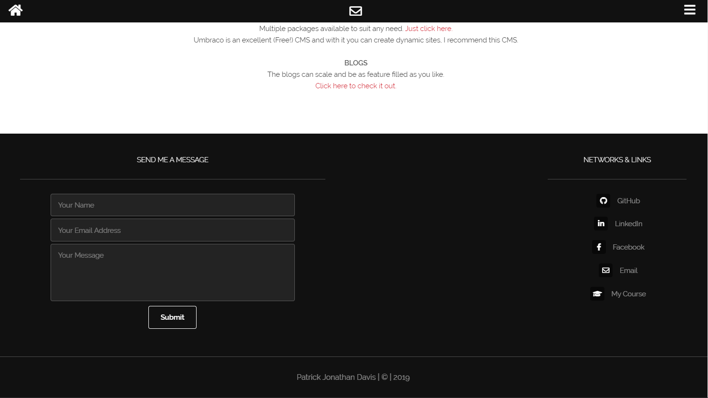The width and height of the screenshot is (708, 398).
Task: Click the Email envelope icon in the footer
Action: click(605, 270)
